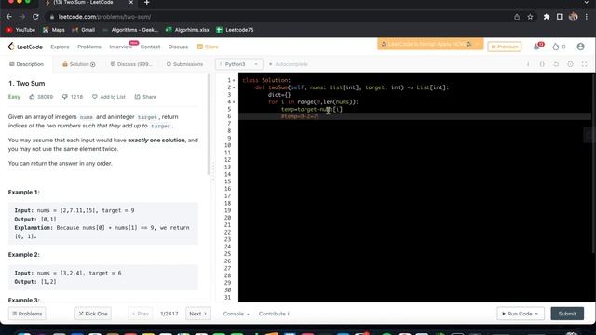
Task: Collapse line 4 for-loop fold arrow
Action: point(234,102)
